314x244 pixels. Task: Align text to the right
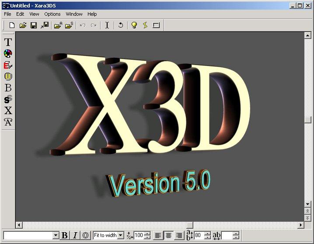[179, 235]
